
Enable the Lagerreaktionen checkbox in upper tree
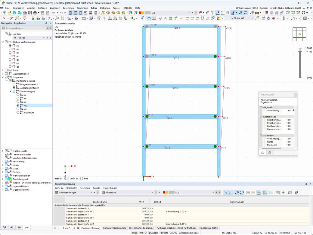pos(6,74)
